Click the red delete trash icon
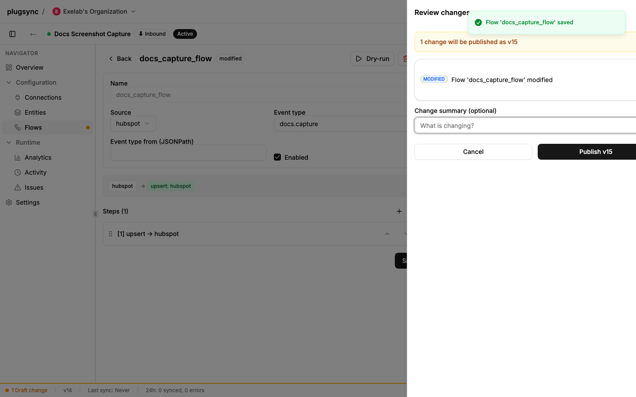This screenshot has height=397, width=636. [x=404, y=59]
